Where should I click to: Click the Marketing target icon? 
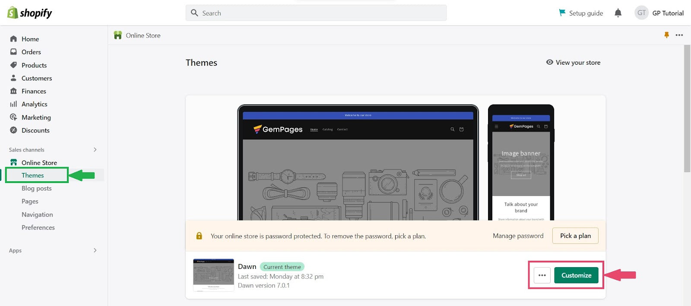tap(13, 117)
